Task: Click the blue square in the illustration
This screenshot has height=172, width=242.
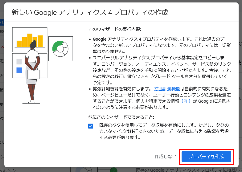Action: pos(19,70)
